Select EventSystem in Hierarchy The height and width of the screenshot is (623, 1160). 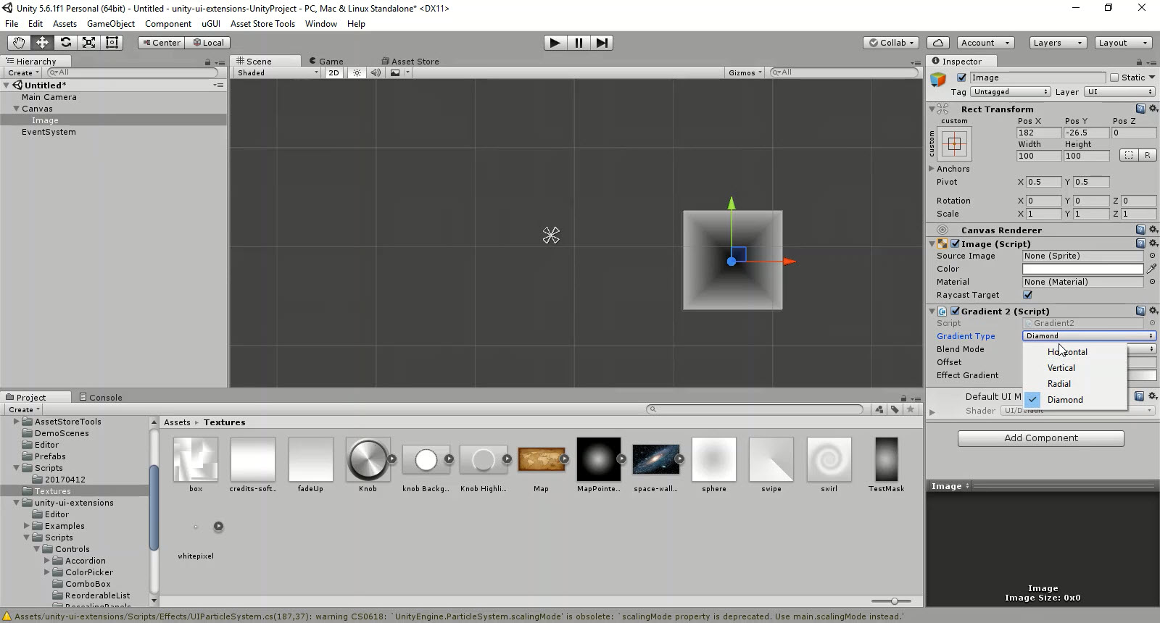(49, 132)
